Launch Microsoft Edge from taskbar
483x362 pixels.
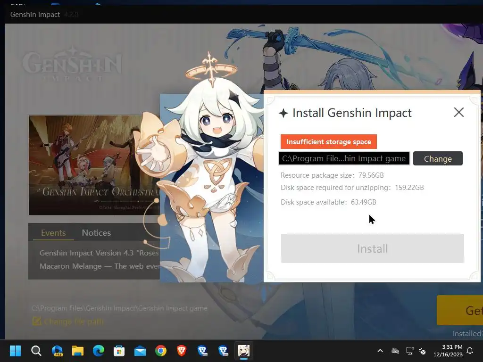(99, 351)
